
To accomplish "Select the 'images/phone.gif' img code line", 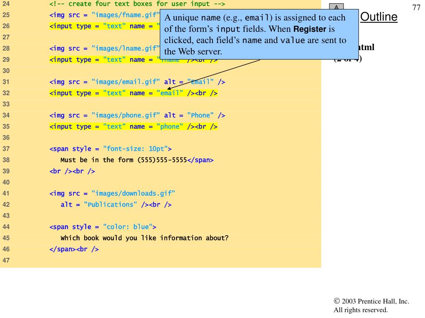I will 137,116.
